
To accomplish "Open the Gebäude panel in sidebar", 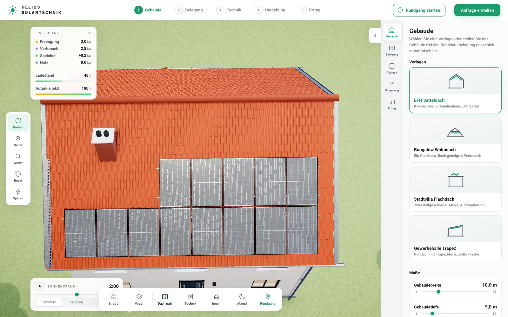I will pyautogui.click(x=392, y=32).
